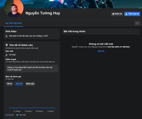This screenshot has height=119, width=142.
Task: Select the Bài viết engagement filter
Action: (x=19, y=84)
